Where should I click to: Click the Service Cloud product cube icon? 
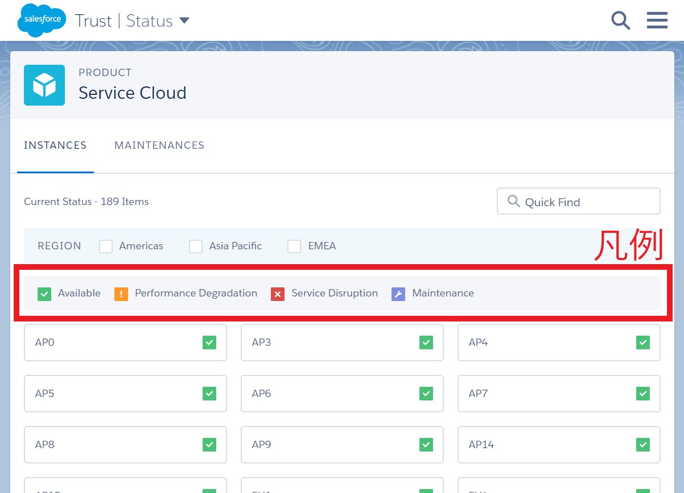click(x=44, y=85)
